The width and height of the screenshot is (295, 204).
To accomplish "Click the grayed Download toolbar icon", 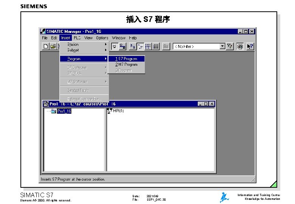I will 166,46.
